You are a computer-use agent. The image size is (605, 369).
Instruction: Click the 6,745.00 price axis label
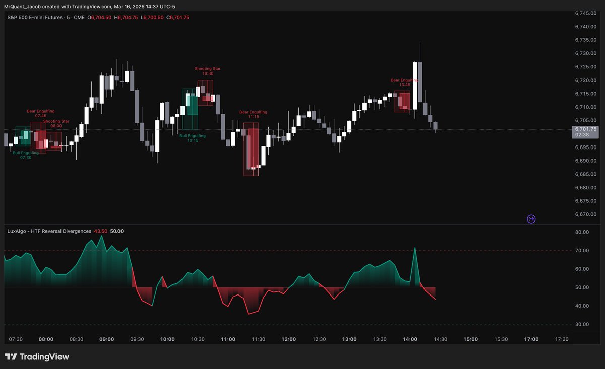(x=586, y=13)
